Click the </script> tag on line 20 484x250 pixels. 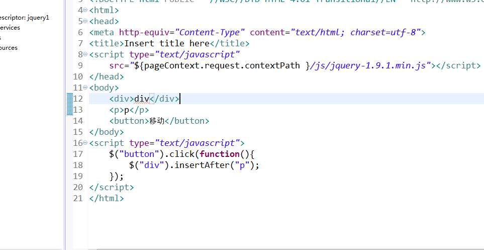click(112, 187)
